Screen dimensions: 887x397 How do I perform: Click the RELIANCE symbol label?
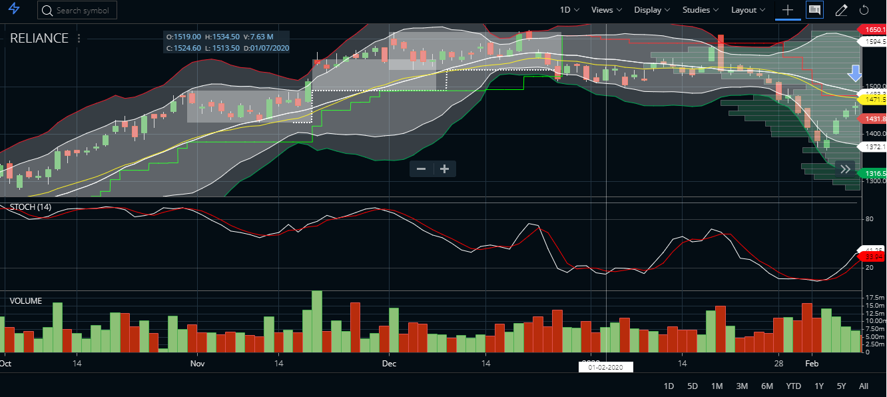pos(39,38)
